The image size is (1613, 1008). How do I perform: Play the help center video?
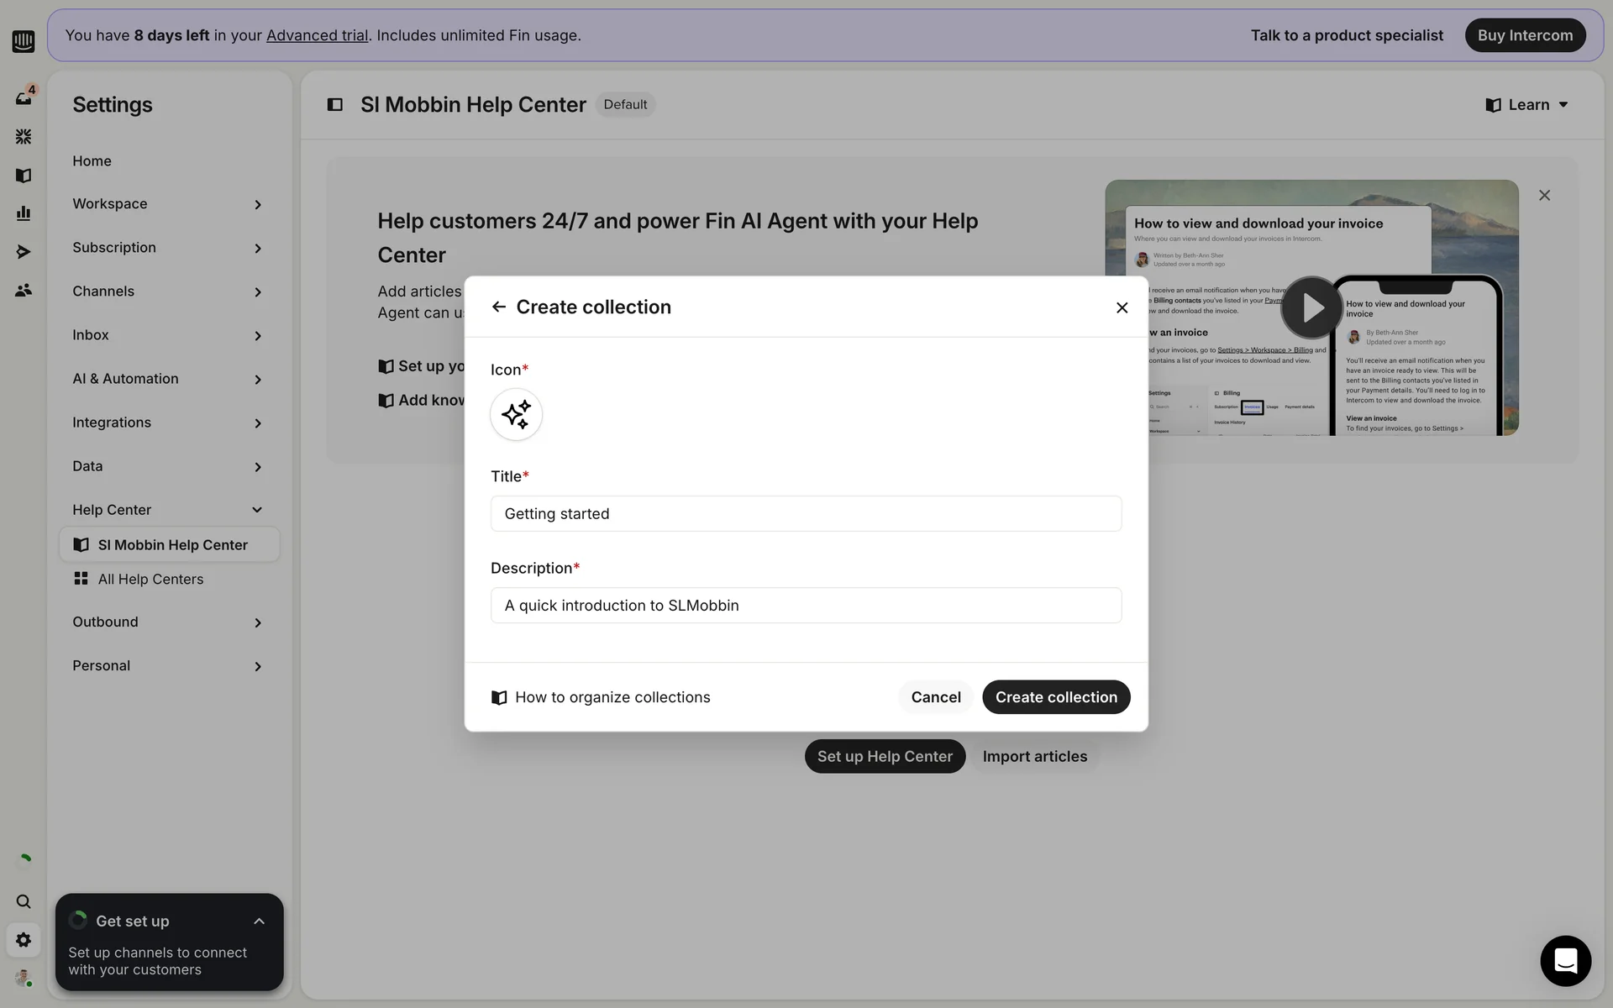(x=1311, y=307)
